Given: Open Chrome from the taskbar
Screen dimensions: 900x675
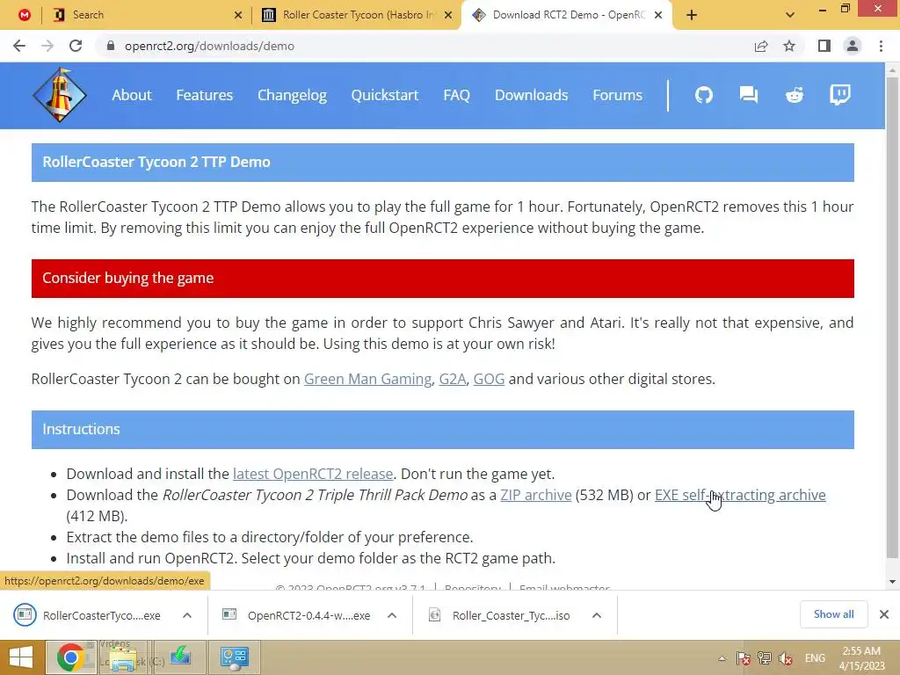Looking at the screenshot, I should click(70, 657).
